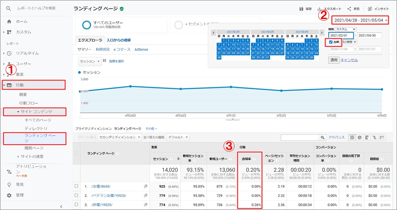This screenshot has width=397, height=210.
Task: Click the 指標を選択 link
Action: tap(117, 61)
